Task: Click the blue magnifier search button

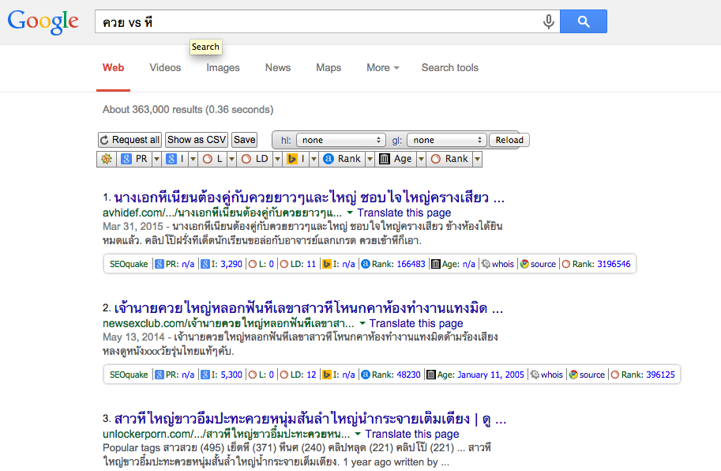Action: tap(584, 21)
